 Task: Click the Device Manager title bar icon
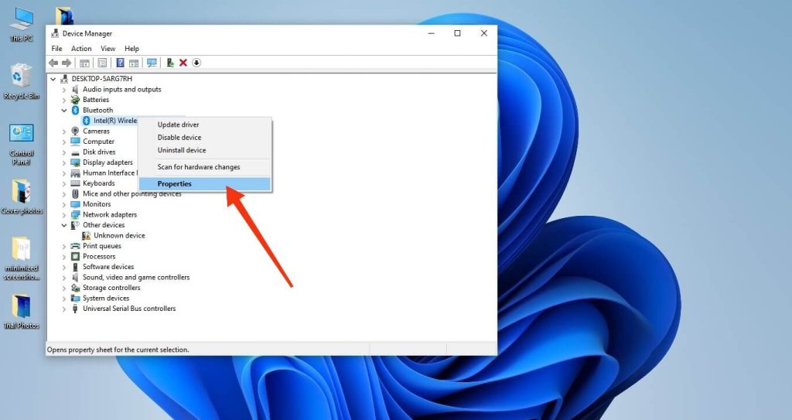[55, 33]
